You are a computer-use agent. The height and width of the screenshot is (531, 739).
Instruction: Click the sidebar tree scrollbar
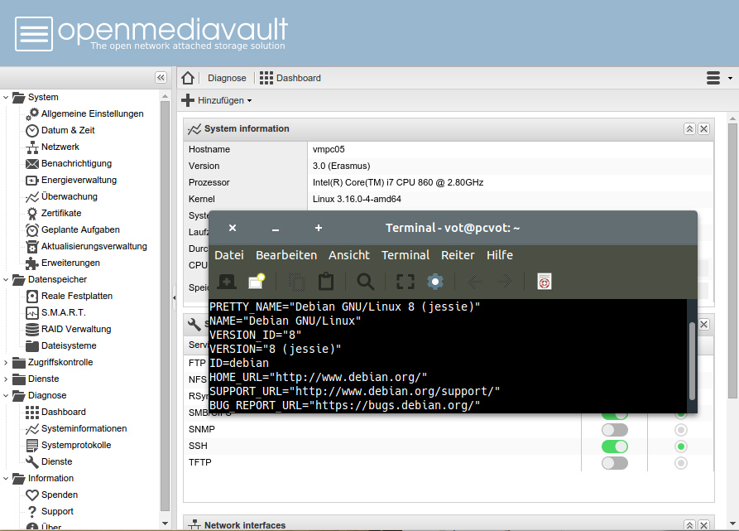pyautogui.click(x=165, y=306)
